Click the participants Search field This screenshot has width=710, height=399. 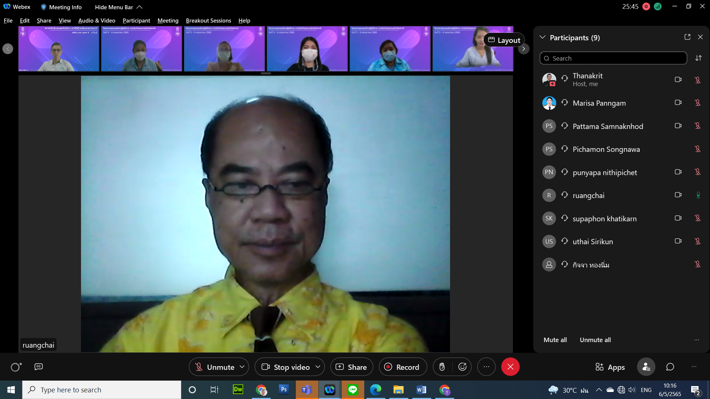[613, 58]
